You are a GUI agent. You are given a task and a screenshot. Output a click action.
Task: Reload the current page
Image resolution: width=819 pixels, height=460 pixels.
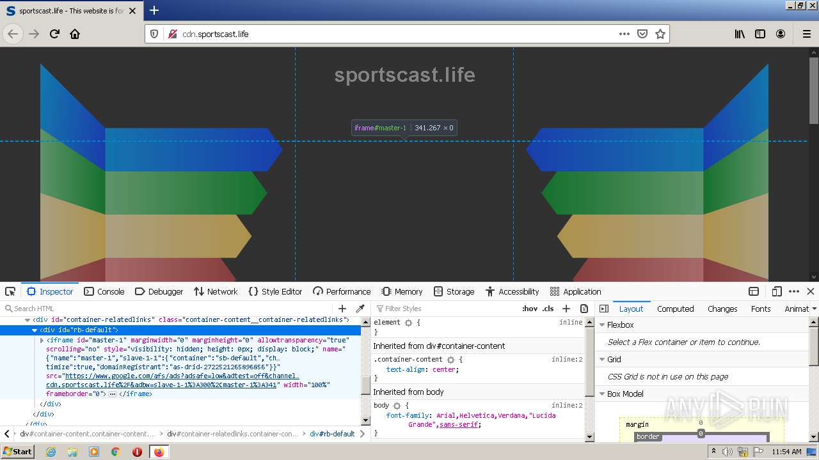pos(54,34)
